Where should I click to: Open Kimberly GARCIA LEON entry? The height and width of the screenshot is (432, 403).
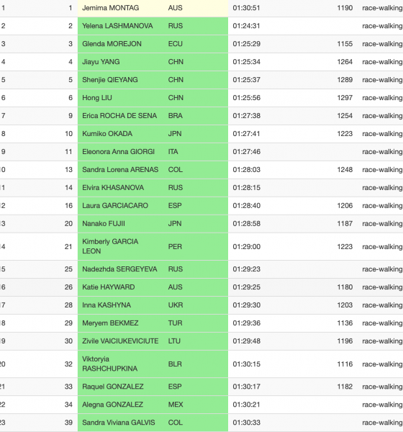tap(110, 246)
